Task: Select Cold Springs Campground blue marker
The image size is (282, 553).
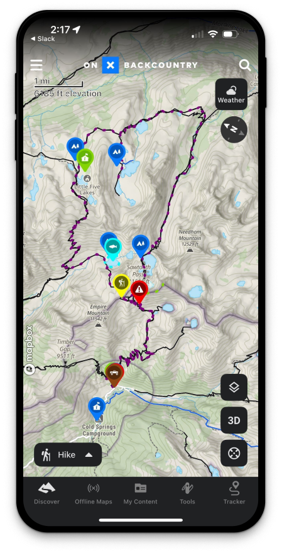Action: click(x=97, y=408)
